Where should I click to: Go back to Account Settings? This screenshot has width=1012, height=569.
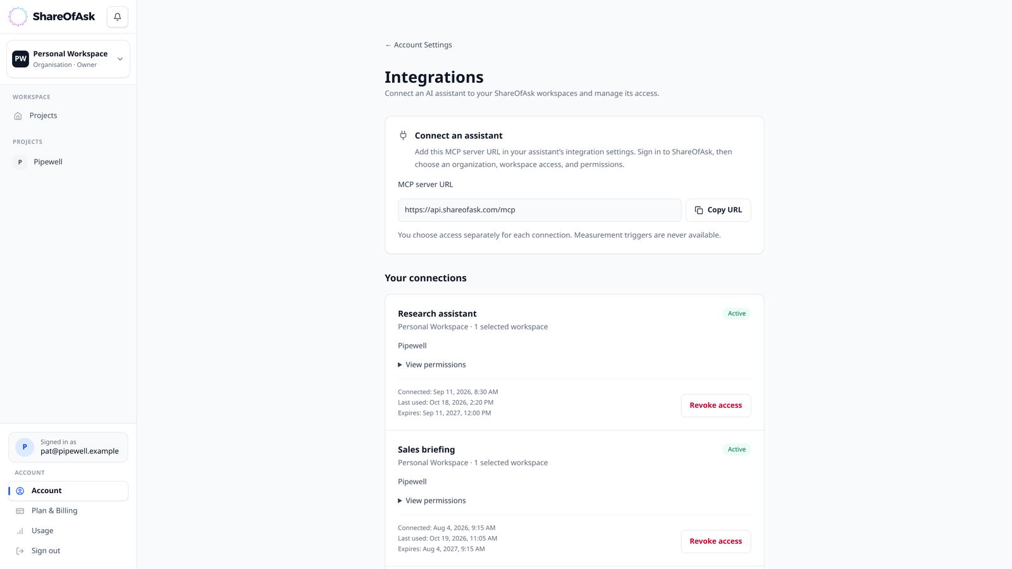[x=419, y=45]
